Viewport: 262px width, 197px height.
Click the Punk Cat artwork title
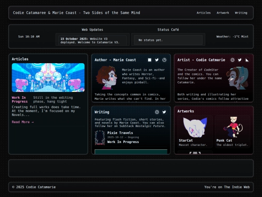pos(224,141)
